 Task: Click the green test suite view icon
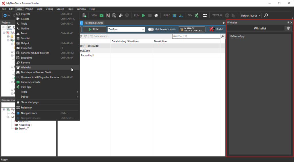(101, 15)
